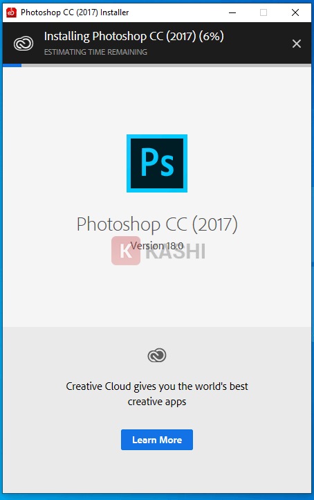Viewport: 314px width, 500px height.
Task: Cancel installation with the header X icon
Action: point(297,44)
